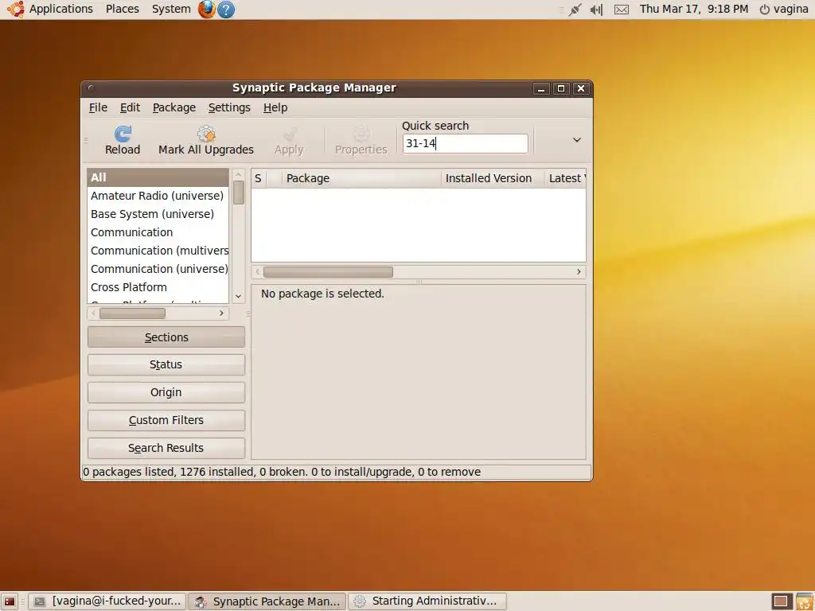Click the Mark All Upgrades icon
Screen dimensions: 815x611
pyautogui.click(x=206, y=134)
